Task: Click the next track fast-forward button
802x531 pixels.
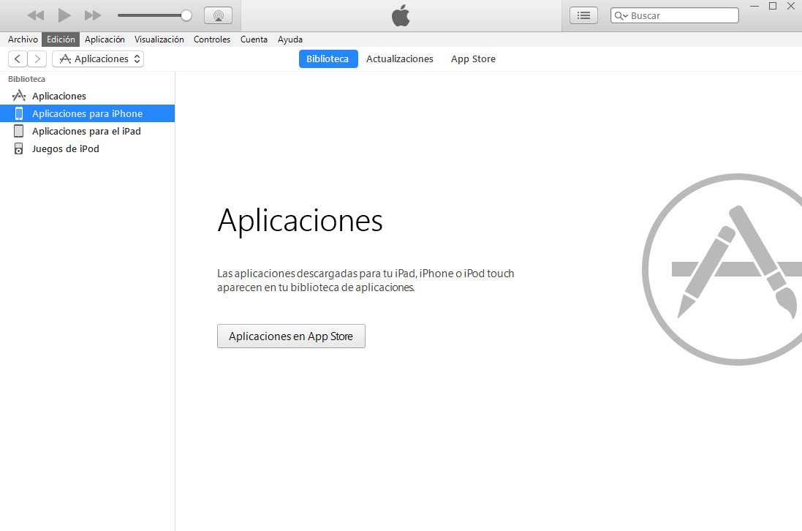Action: click(x=93, y=15)
